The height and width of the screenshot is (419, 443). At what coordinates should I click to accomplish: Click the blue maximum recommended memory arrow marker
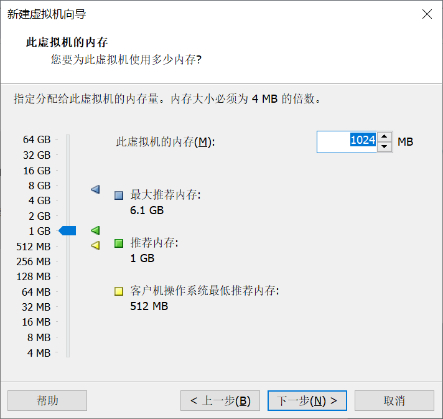95,189
